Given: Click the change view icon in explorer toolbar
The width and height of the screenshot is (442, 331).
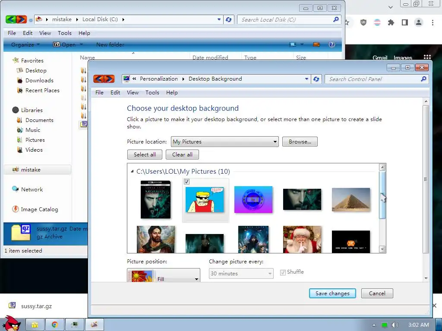Looking at the screenshot, I should click(293, 44).
